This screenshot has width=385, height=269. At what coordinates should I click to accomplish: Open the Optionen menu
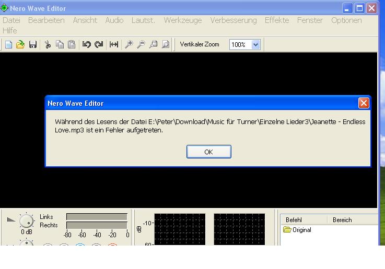[x=346, y=20]
